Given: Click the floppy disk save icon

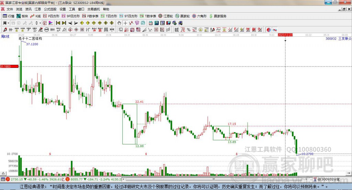Looking at the screenshot, I should tap(168, 23).
